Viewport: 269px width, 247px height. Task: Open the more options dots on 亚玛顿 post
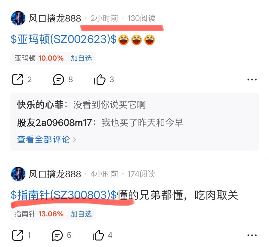point(252,80)
